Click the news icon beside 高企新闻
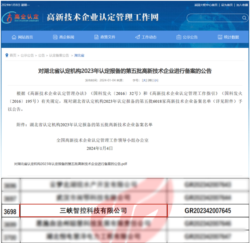 click(x=55, y=37)
